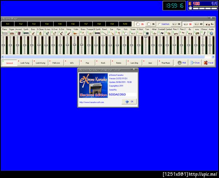The width and height of the screenshot is (219, 178).
Task: Open the Midi settings button
Action: (181, 63)
